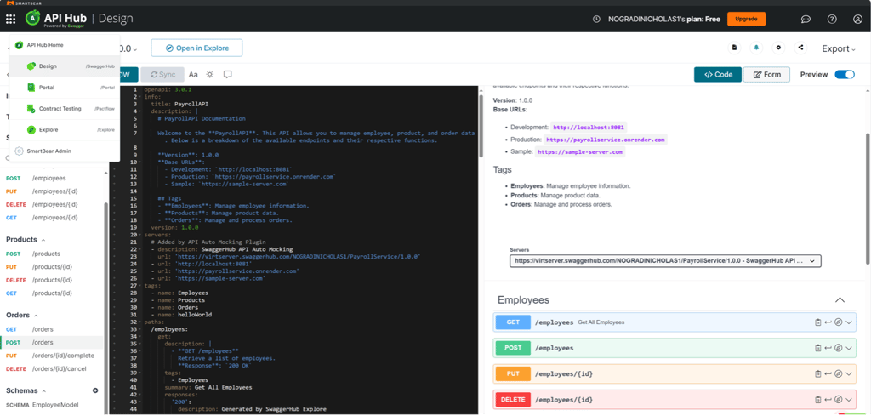The width and height of the screenshot is (871, 416).
Task: Open the help question mark icon
Action: click(x=832, y=19)
